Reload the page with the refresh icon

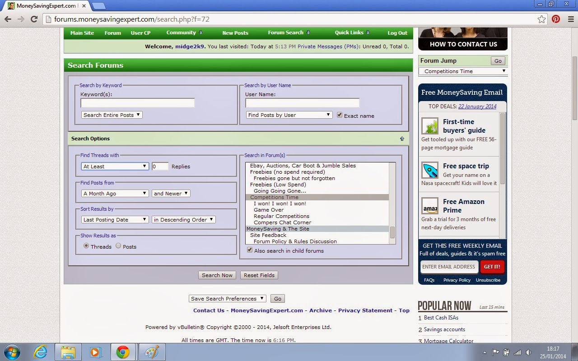click(34, 19)
